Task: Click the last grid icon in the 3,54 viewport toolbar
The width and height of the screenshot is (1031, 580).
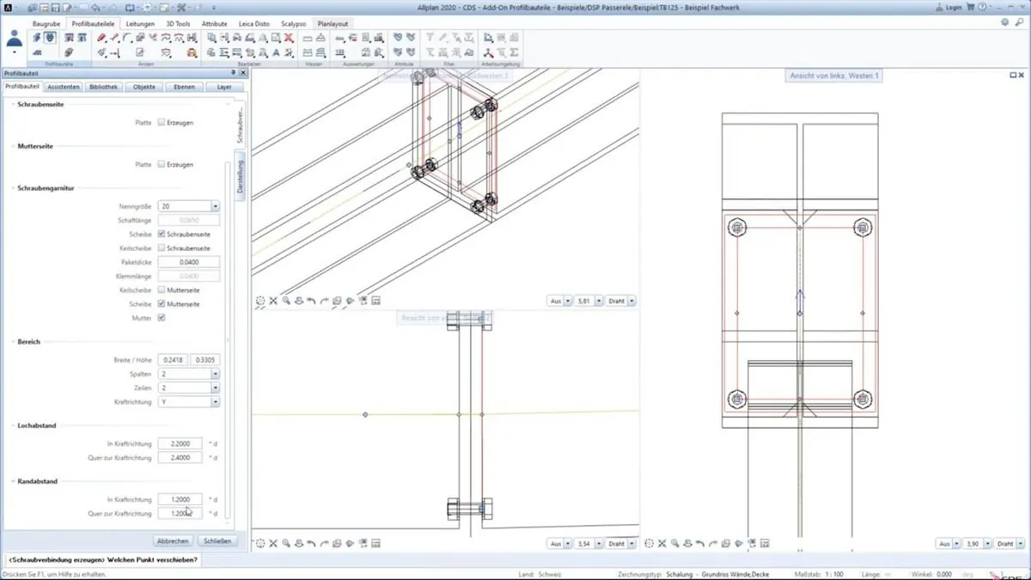Action: point(376,544)
